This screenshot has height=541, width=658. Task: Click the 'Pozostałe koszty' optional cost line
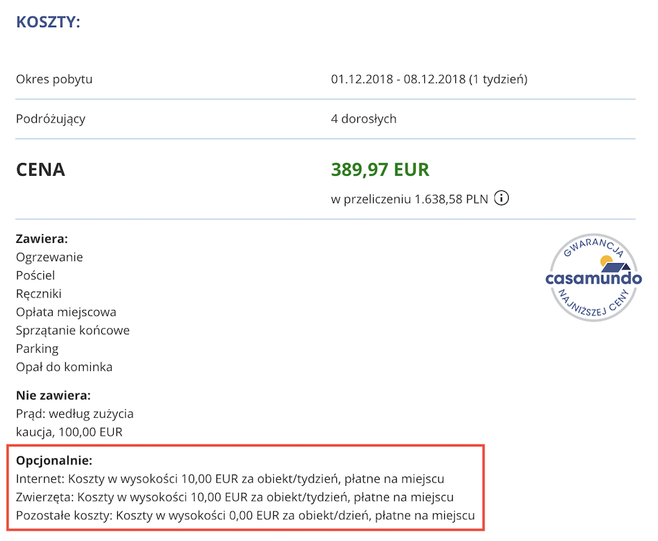click(245, 515)
